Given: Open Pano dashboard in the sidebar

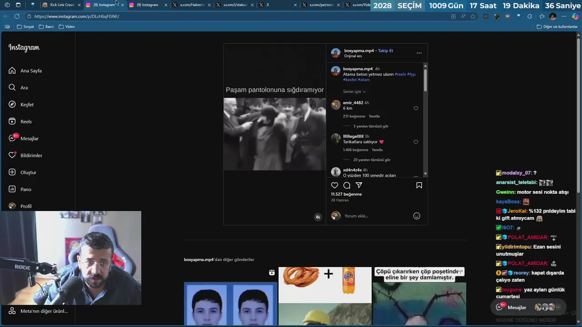Looking at the screenshot, I should click(x=20, y=189).
